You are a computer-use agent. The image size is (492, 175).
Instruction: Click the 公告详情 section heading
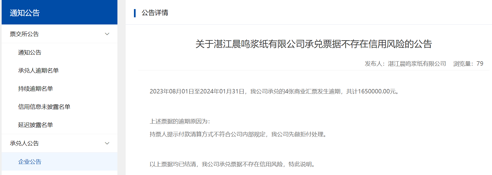point(155,13)
